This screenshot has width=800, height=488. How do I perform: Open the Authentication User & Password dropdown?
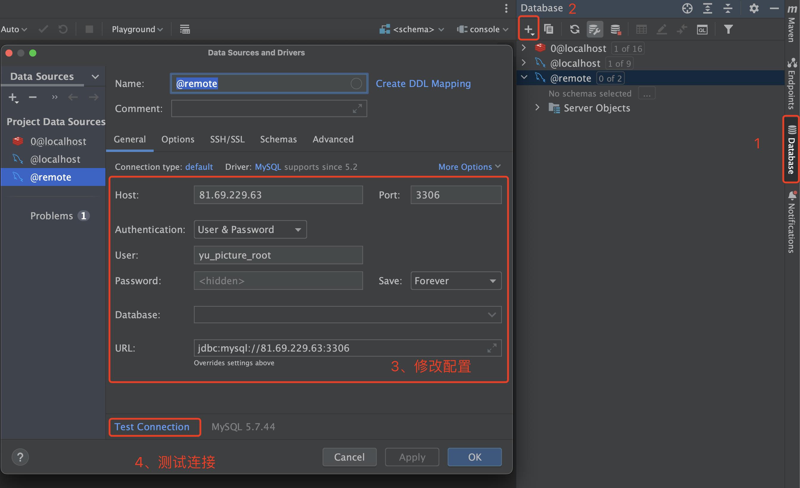pyautogui.click(x=250, y=230)
